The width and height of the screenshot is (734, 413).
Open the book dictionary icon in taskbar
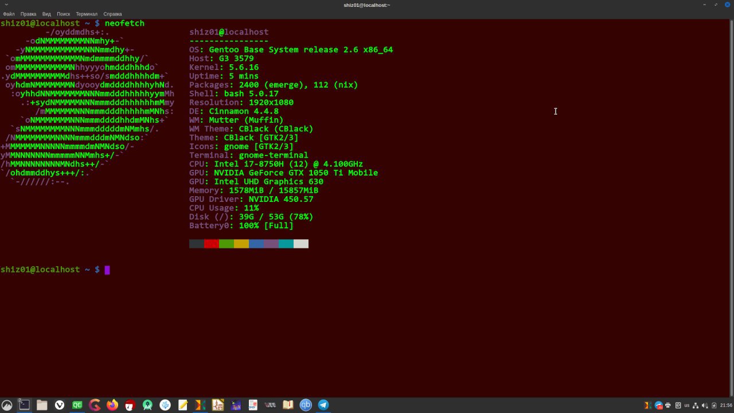(288, 405)
